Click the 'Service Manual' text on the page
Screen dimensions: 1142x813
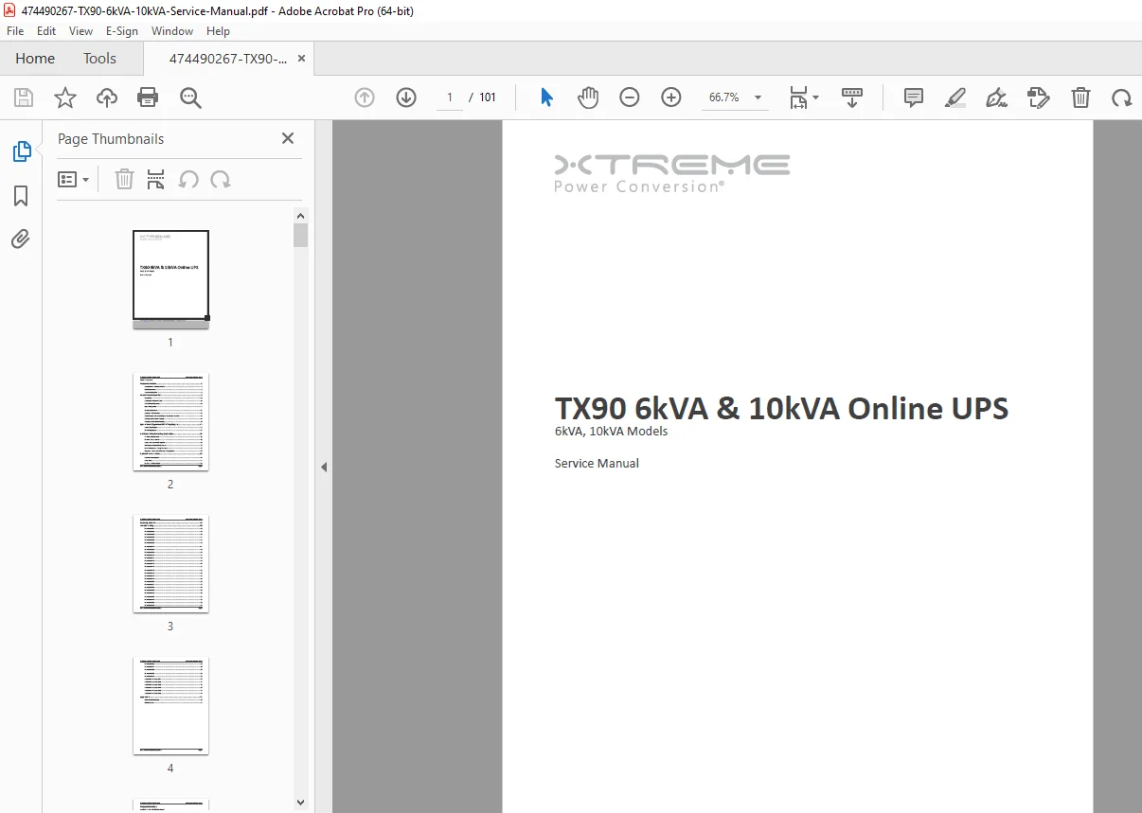(597, 463)
